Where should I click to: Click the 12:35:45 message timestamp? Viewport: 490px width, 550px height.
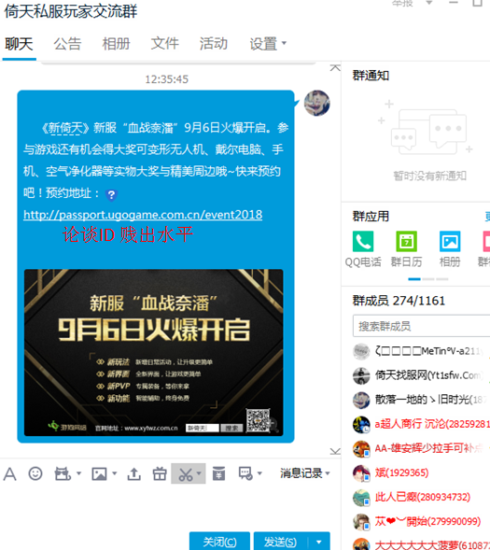[166, 79]
